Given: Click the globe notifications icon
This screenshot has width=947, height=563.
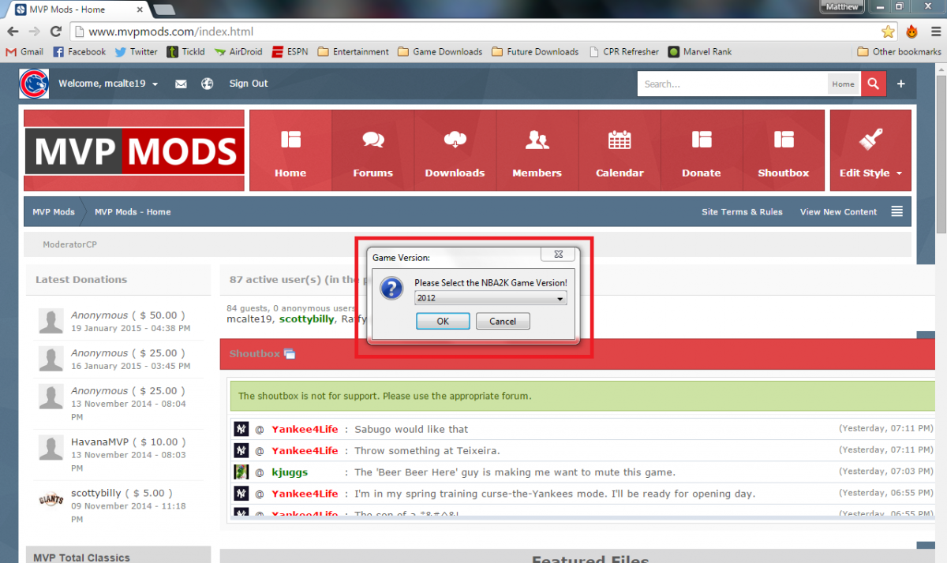Looking at the screenshot, I should [207, 84].
